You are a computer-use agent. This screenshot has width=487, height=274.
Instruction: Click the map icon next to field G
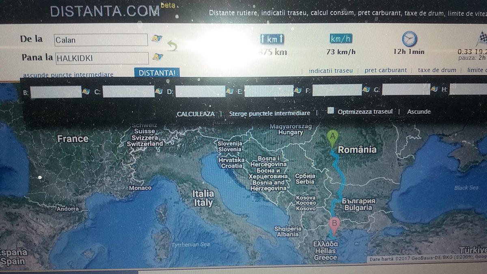tap(434, 89)
